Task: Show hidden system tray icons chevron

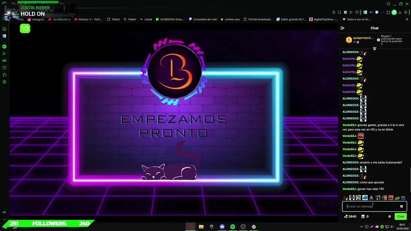Action: 362,227
